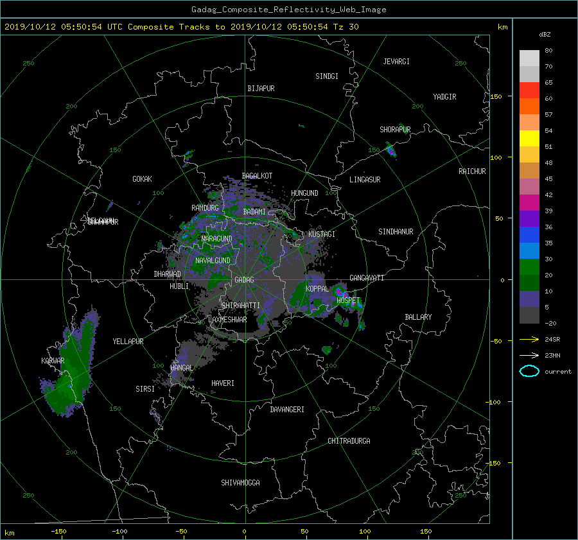The width and height of the screenshot is (578, 540).
Task: Select the magenta 39 dBZ color swatch
Action: click(x=529, y=203)
